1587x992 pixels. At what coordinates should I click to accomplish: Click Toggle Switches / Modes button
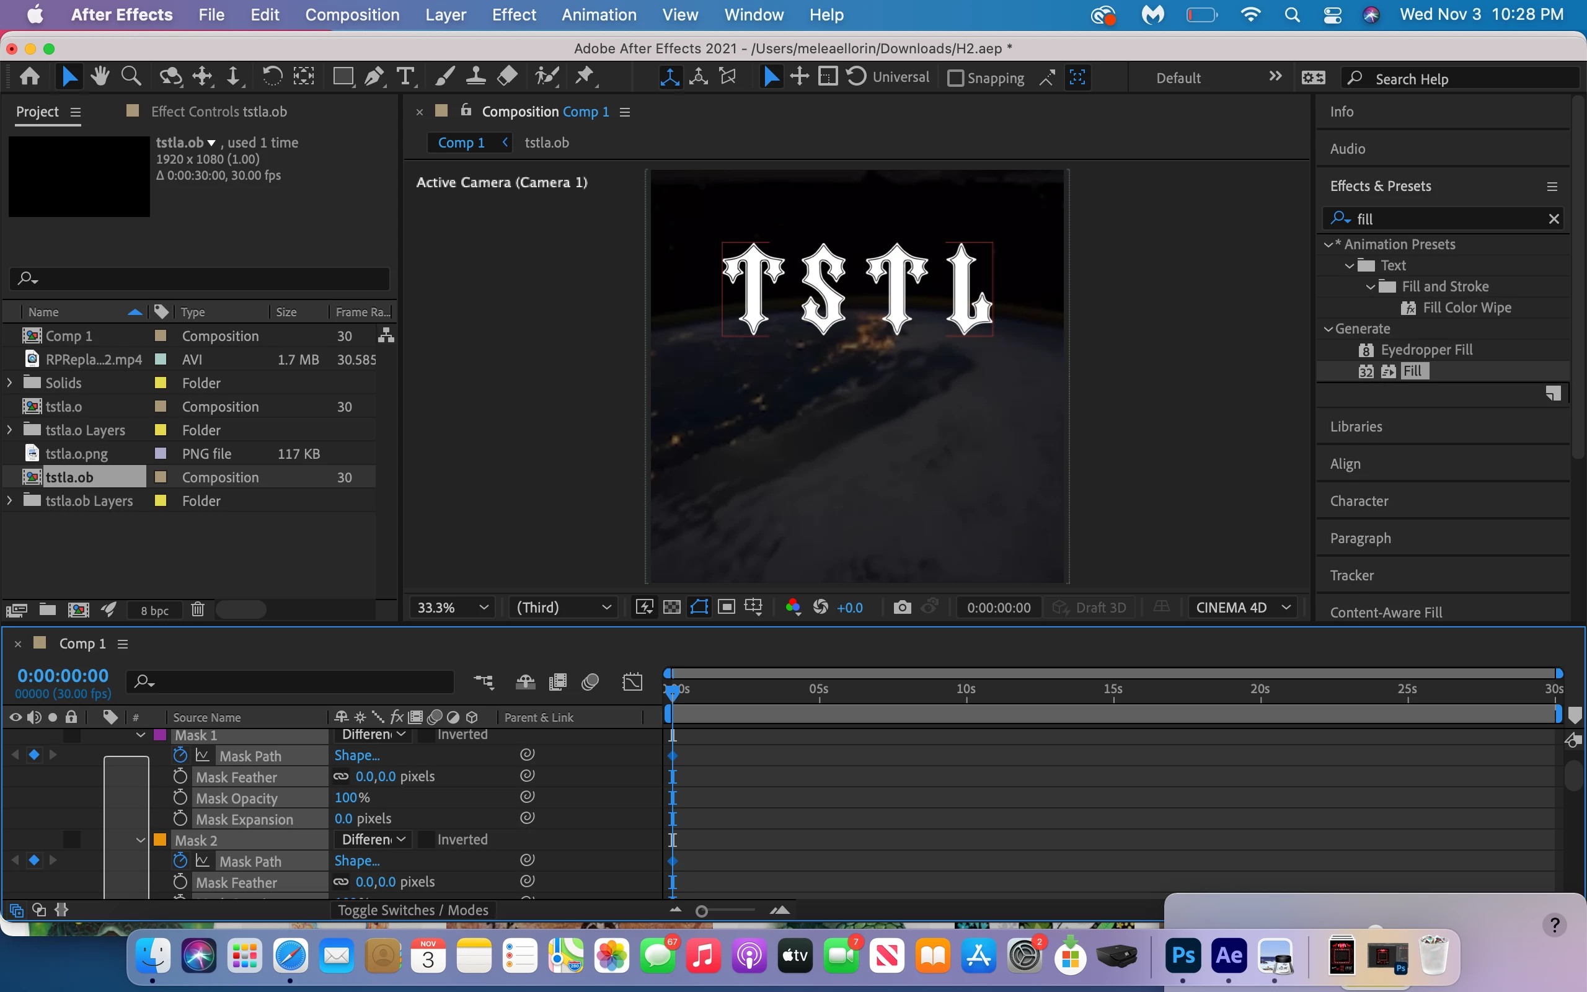(x=412, y=910)
